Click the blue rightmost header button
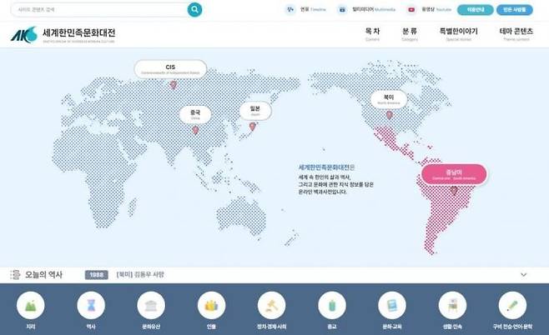Image resolution: width=549 pixels, height=335 pixels. pos(514,10)
